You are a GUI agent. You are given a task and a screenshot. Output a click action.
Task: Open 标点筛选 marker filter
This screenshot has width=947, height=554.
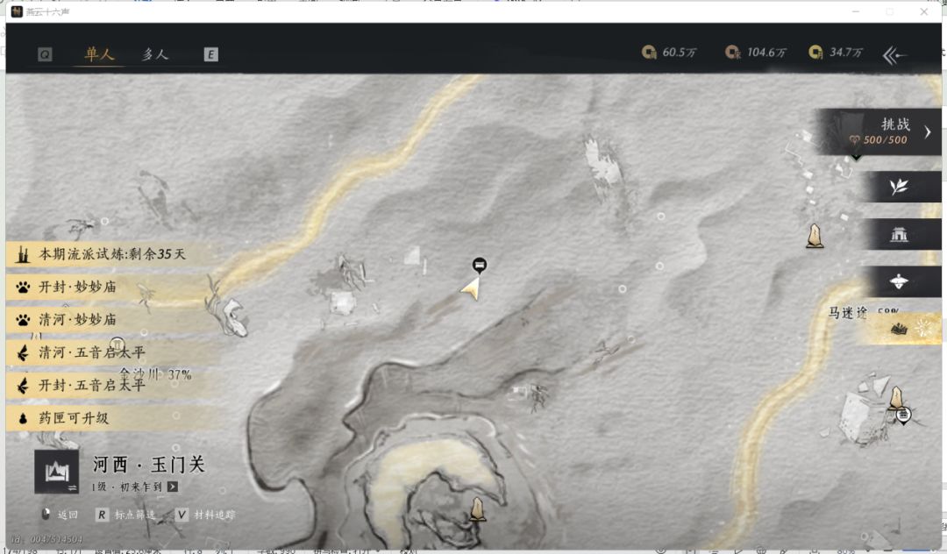[135, 515]
